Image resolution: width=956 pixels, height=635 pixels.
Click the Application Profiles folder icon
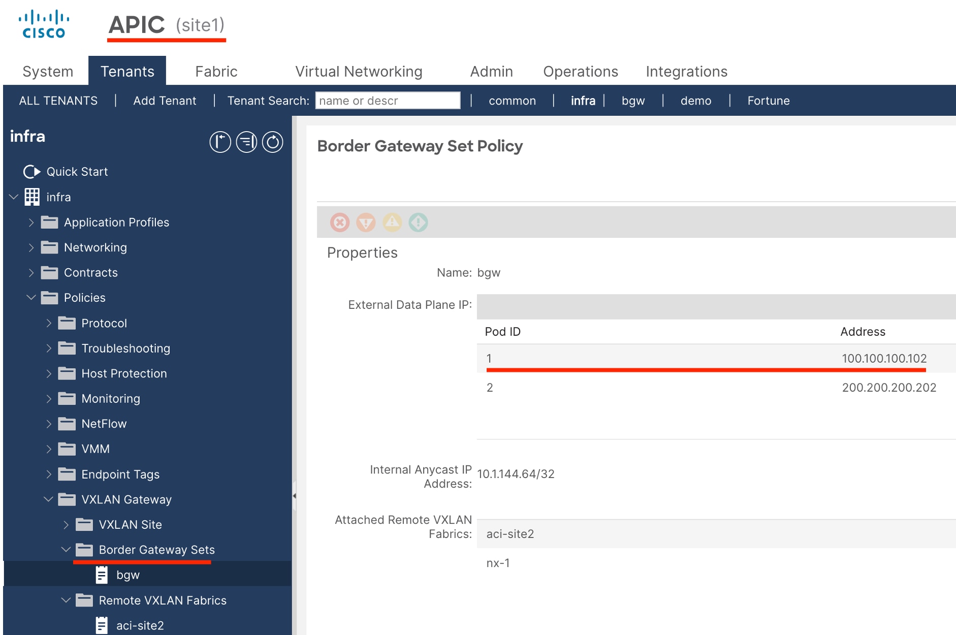[49, 222]
